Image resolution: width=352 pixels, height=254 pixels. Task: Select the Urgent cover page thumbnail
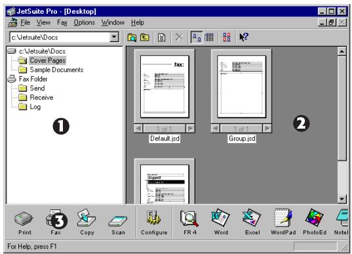165,184
